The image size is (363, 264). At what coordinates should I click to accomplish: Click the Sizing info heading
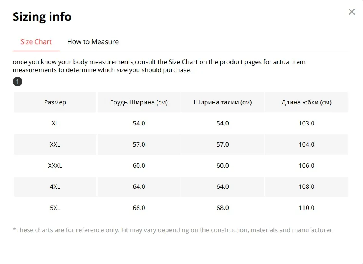[x=42, y=16]
